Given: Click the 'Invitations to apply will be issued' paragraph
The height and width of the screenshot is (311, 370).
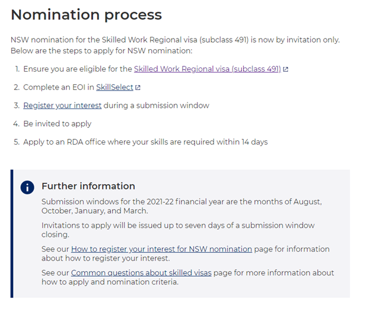Looking at the screenshot, I should click(x=178, y=230).
